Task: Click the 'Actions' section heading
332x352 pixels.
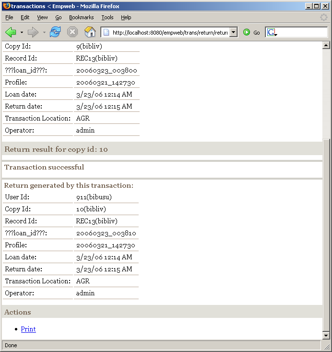Action: [x=17, y=312]
